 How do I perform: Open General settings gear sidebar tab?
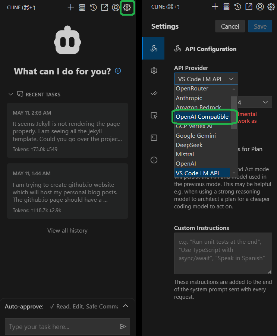pyautogui.click(x=154, y=71)
